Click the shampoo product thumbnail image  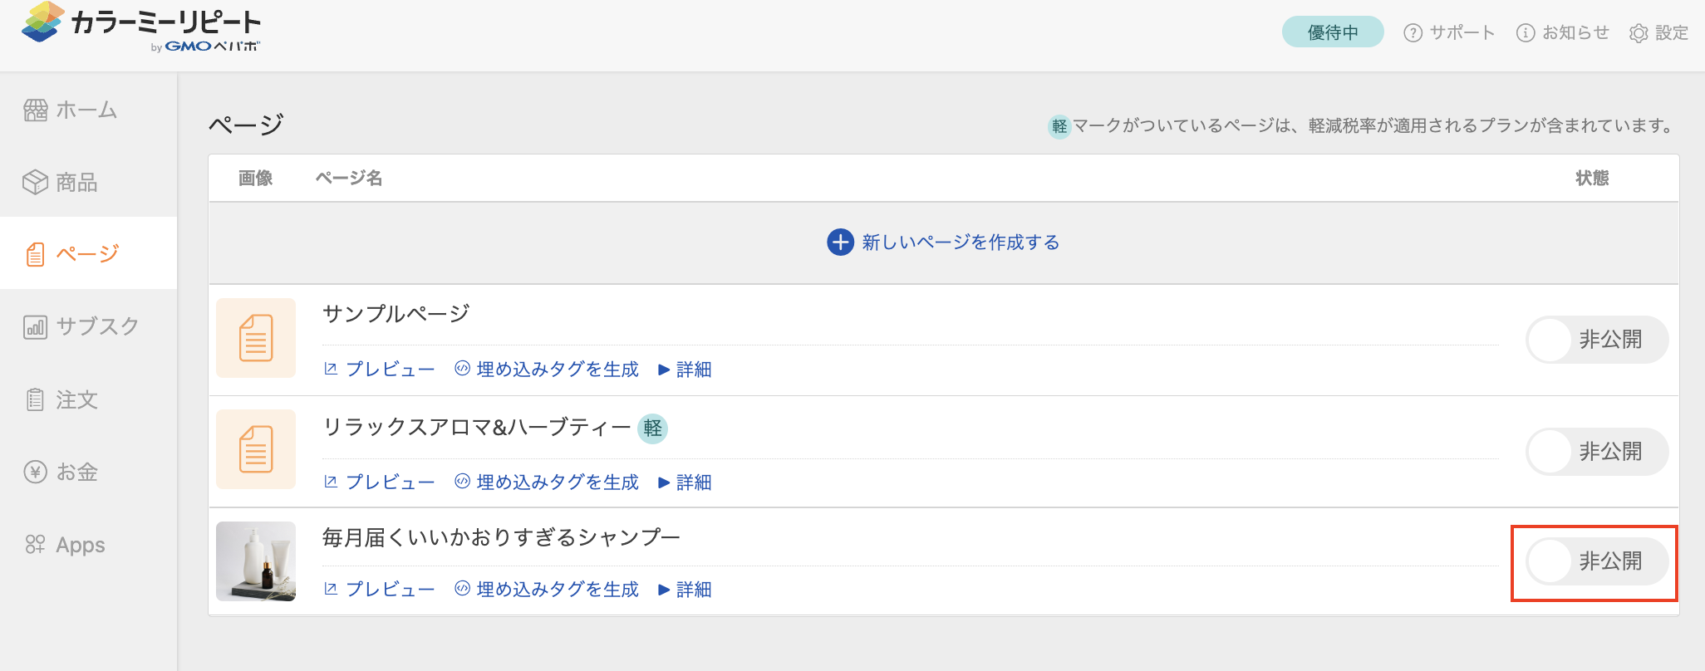coord(256,561)
